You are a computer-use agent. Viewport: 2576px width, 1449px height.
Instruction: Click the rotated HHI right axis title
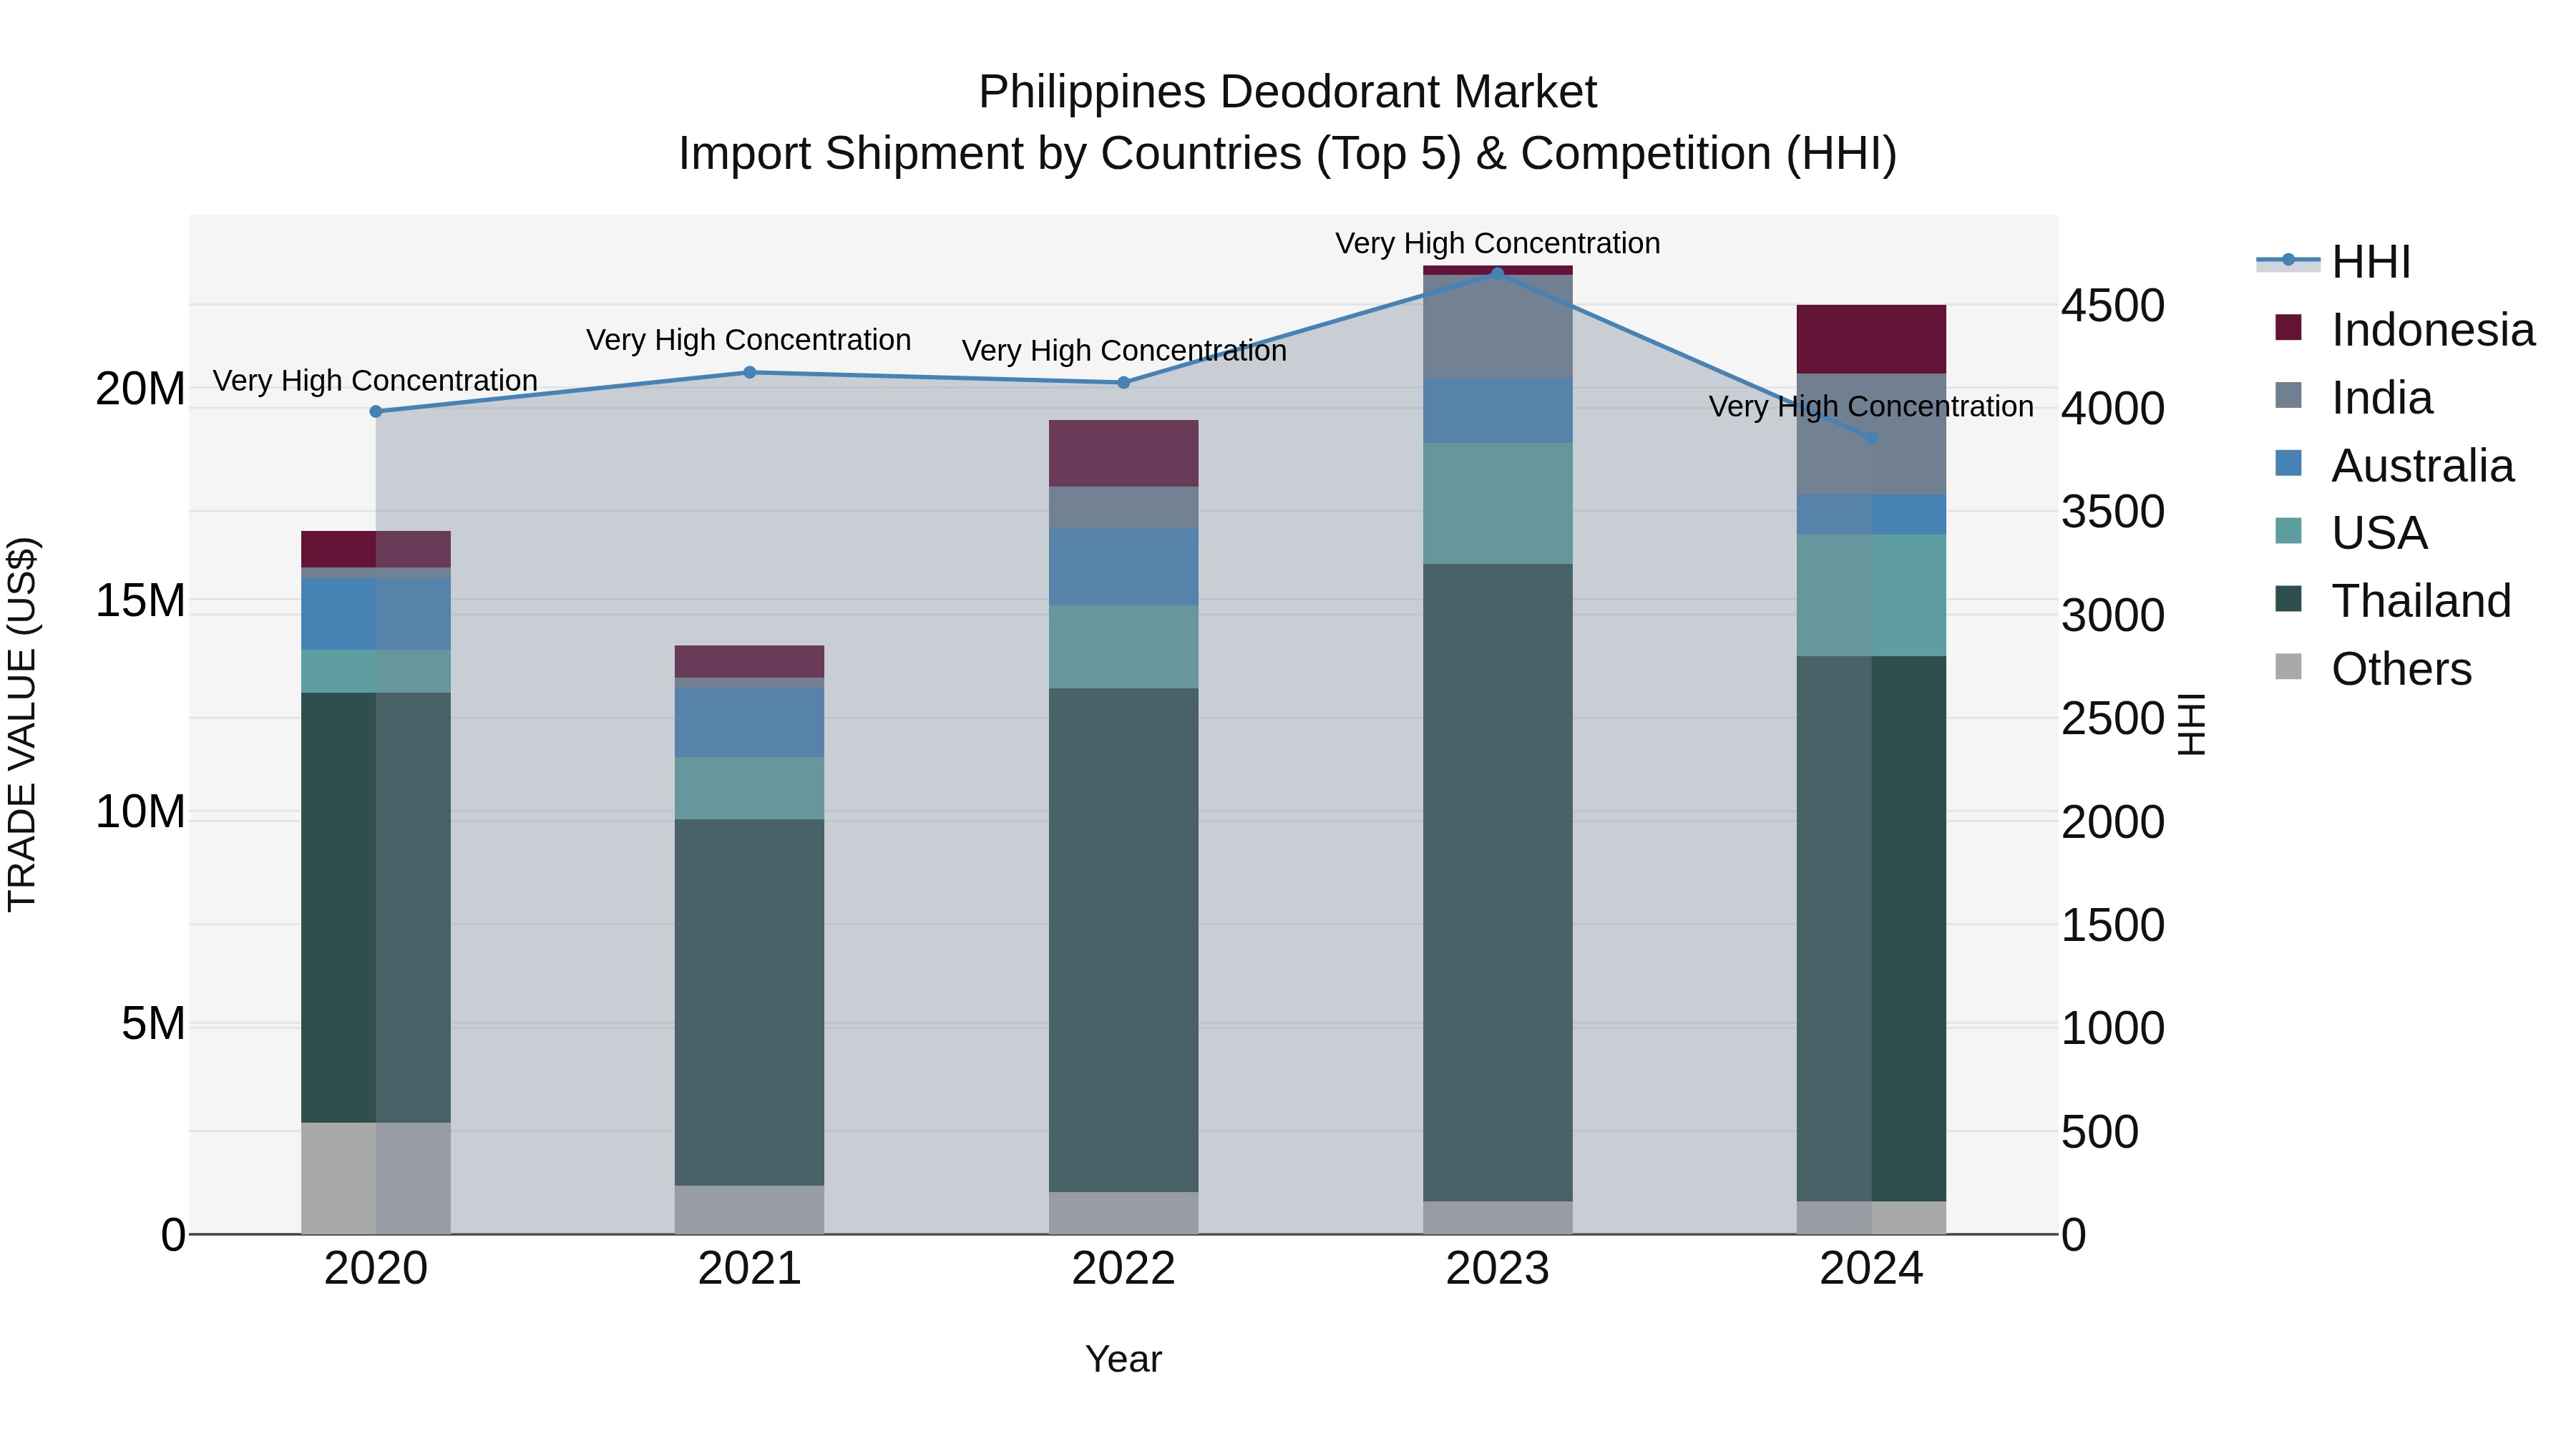(x=2193, y=725)
